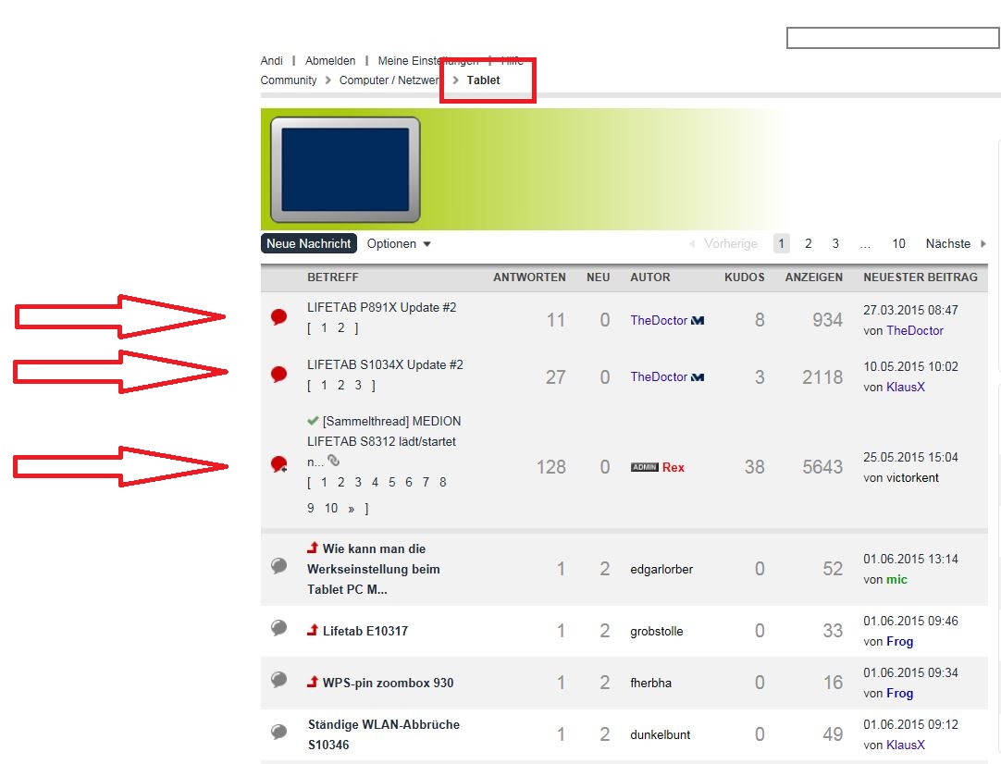
Task: Click the search input field
Action: point(892,38)
